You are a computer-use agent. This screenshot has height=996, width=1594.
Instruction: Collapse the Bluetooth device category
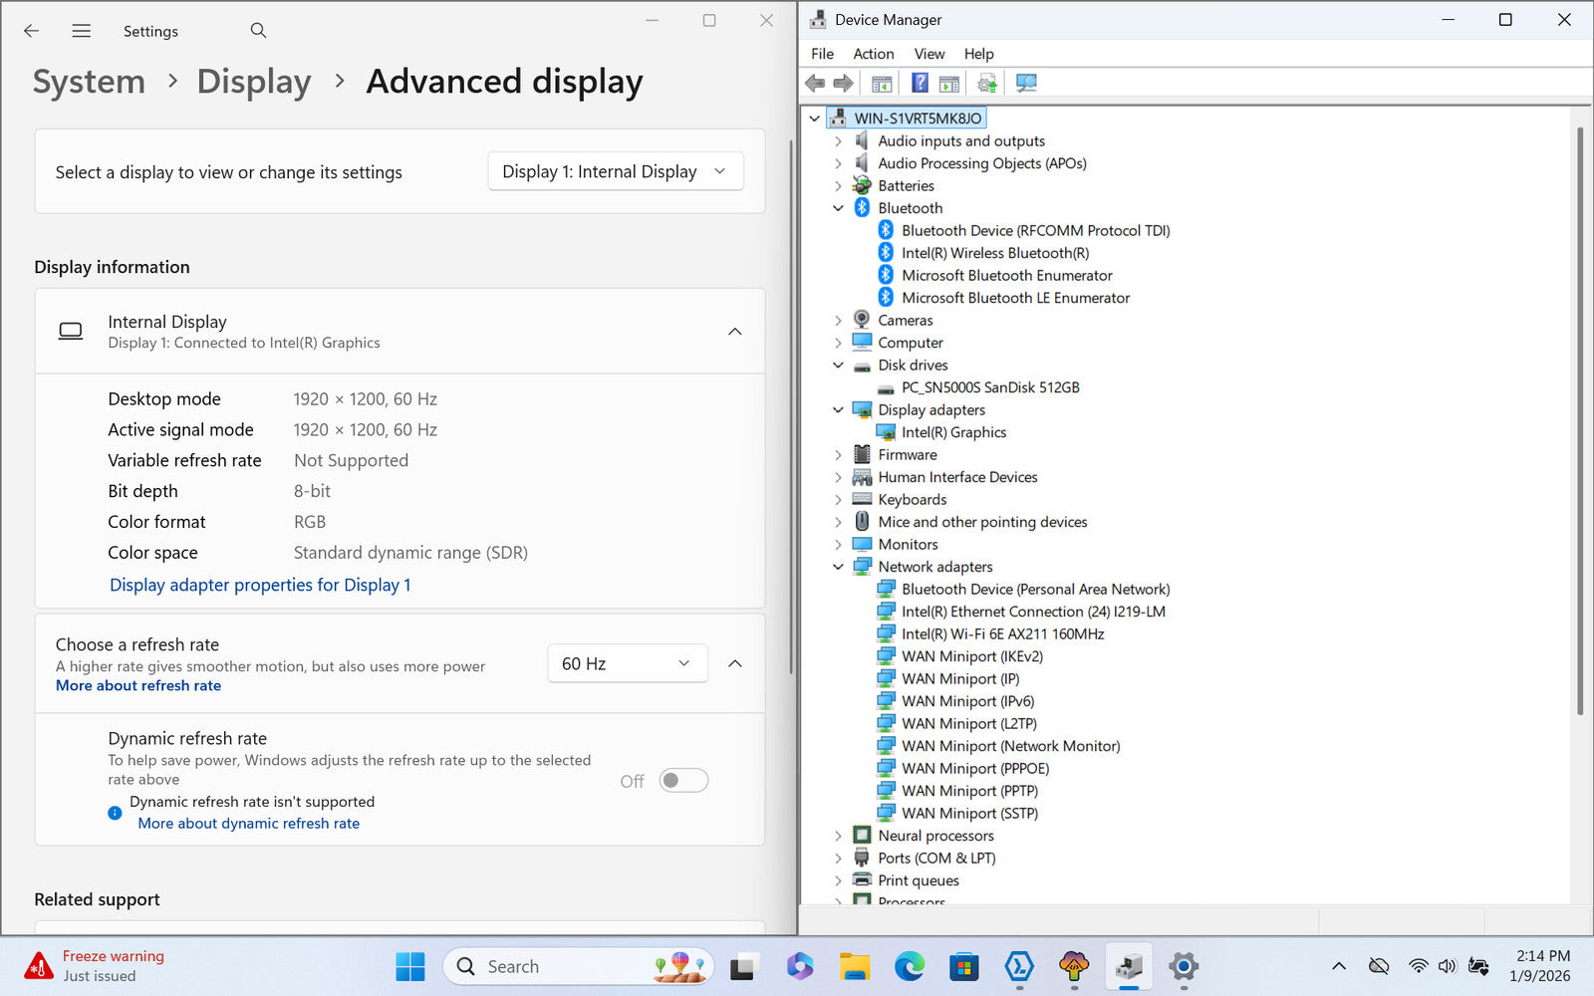[x=838, y=208]
